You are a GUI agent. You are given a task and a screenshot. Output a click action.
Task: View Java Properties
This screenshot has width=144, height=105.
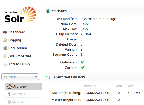point(20,56)
